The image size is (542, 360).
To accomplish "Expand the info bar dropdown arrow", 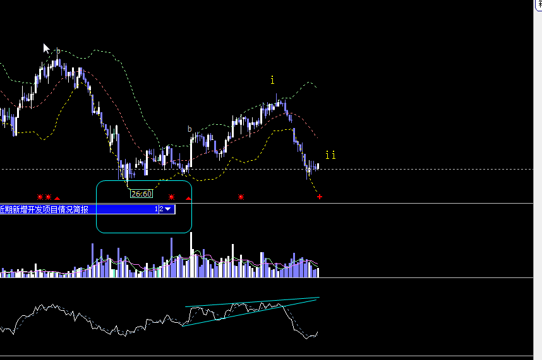I will tap(168, 209).
